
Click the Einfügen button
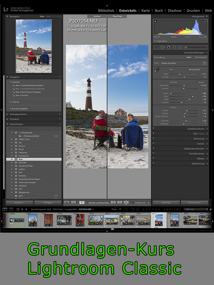[48, 202]
